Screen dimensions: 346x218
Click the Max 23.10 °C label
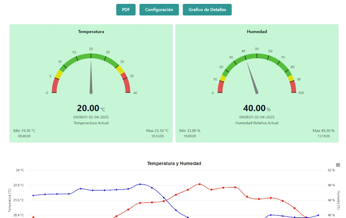158,130
